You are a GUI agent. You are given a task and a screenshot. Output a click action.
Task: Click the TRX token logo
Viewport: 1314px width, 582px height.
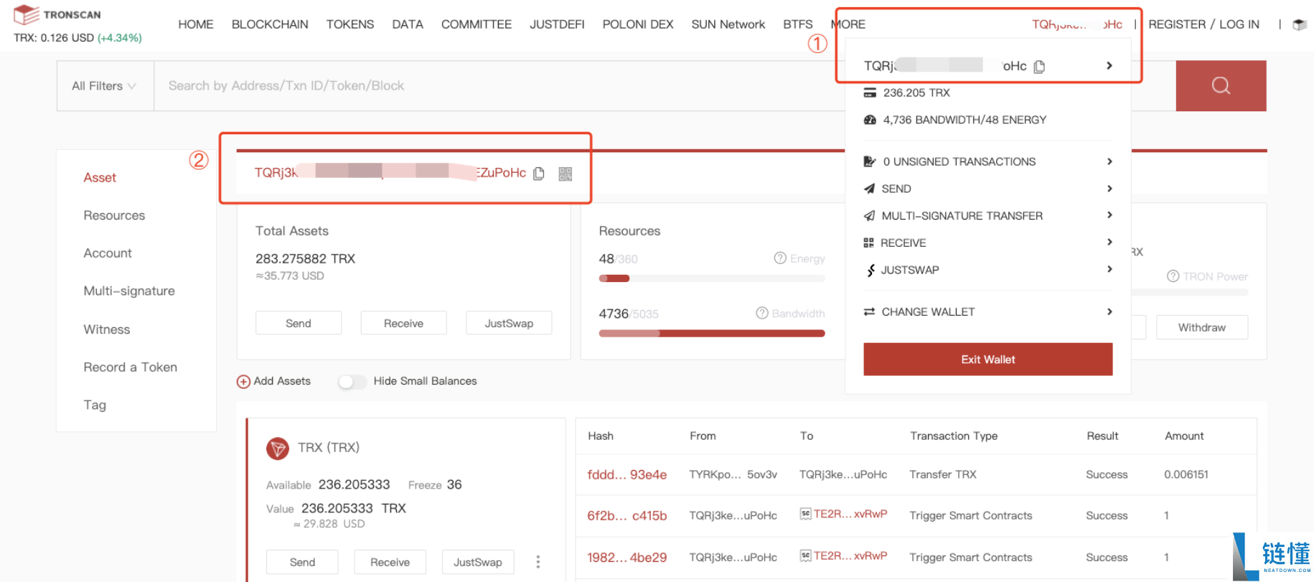278,449
